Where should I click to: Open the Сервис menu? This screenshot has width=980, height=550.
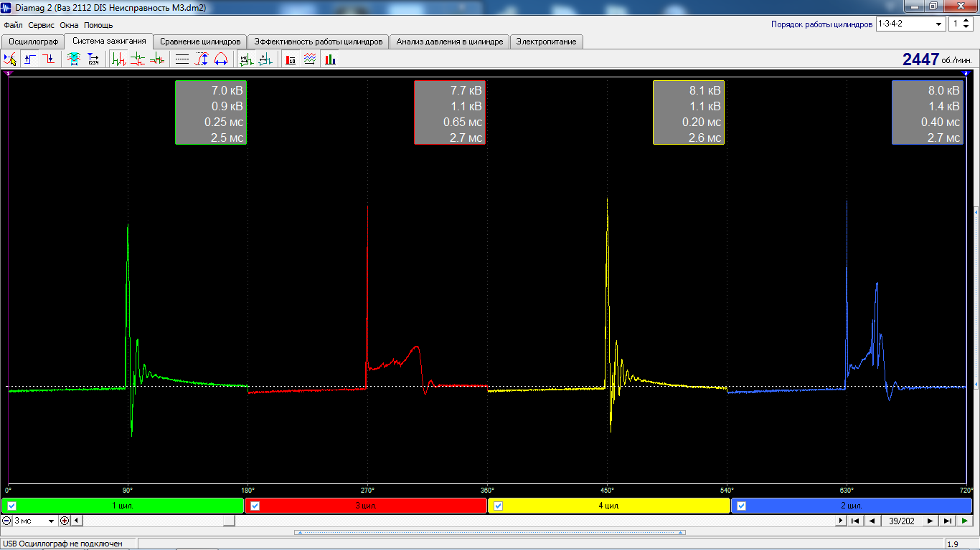(42, 25)
